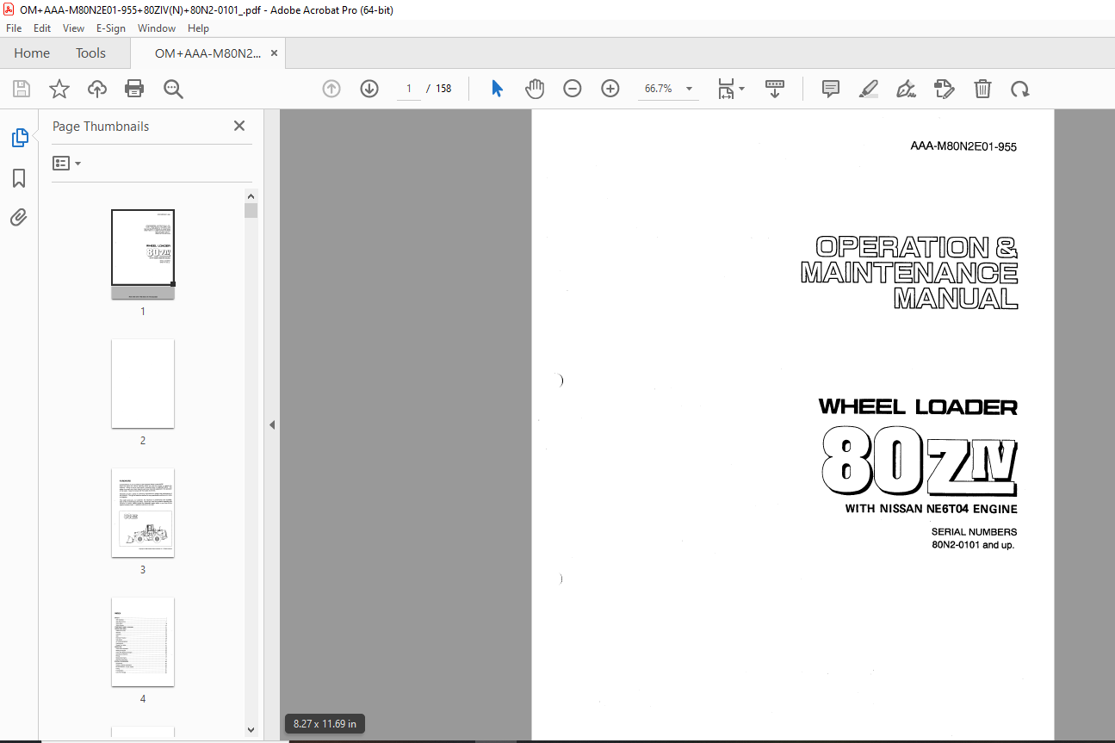Open the Edit menu
Image resolution: width=1115 pixels, height=743 pixels.
click(42, 28)
